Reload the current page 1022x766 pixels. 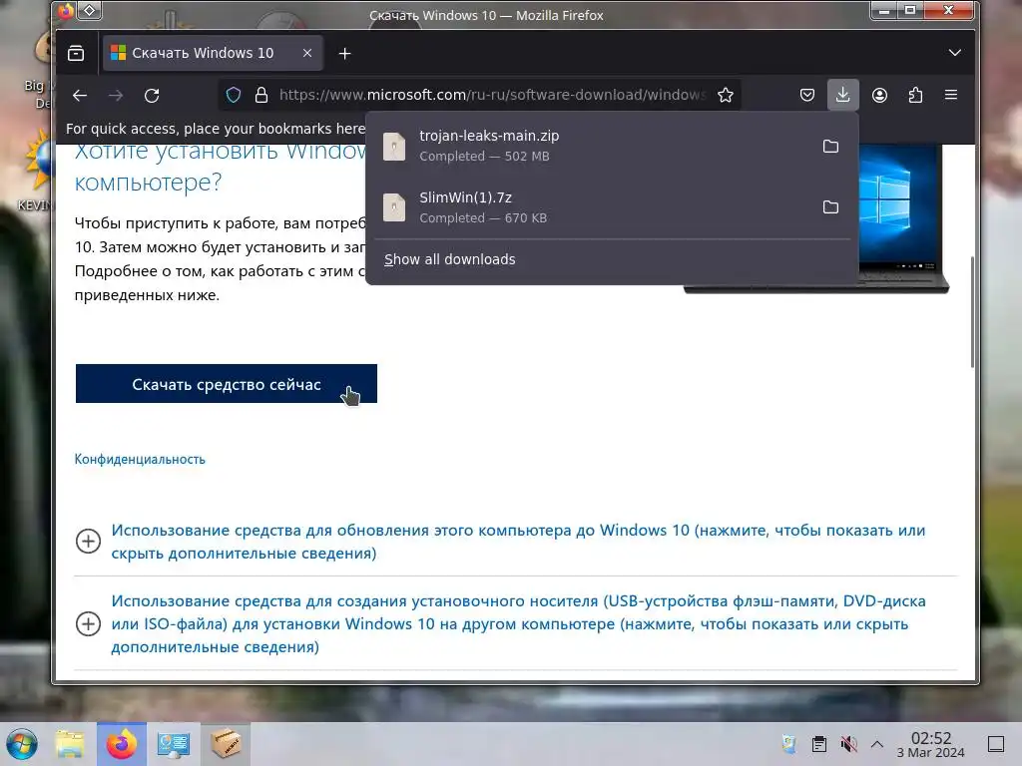152,96
